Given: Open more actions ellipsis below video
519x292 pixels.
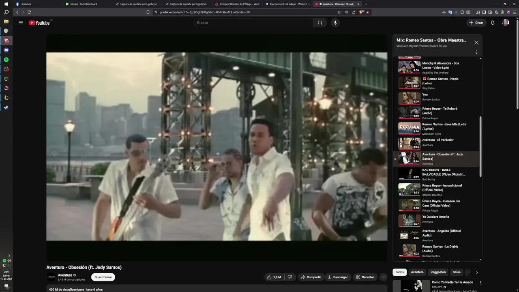Looking at the screenshot, I should [x=383, y=277].
